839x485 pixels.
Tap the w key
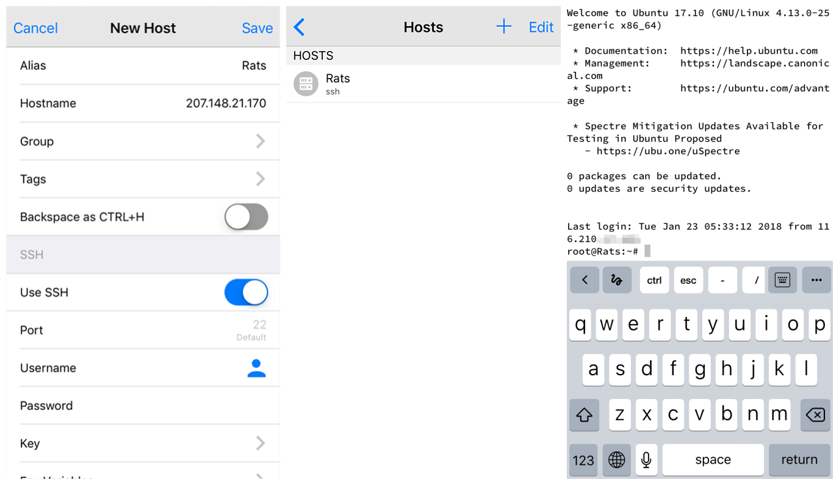[x=607, y=325]
